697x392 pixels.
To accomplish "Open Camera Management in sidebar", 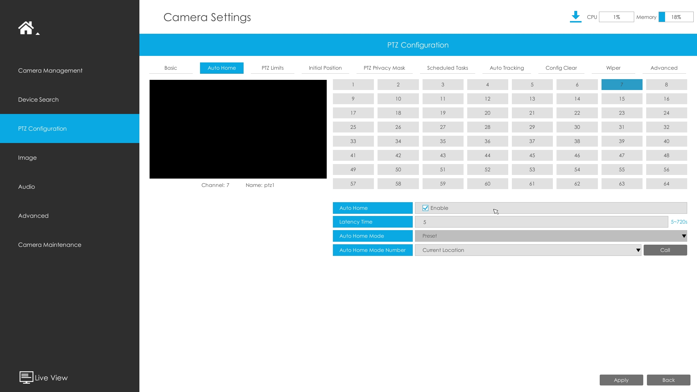I will coord(70,70).
